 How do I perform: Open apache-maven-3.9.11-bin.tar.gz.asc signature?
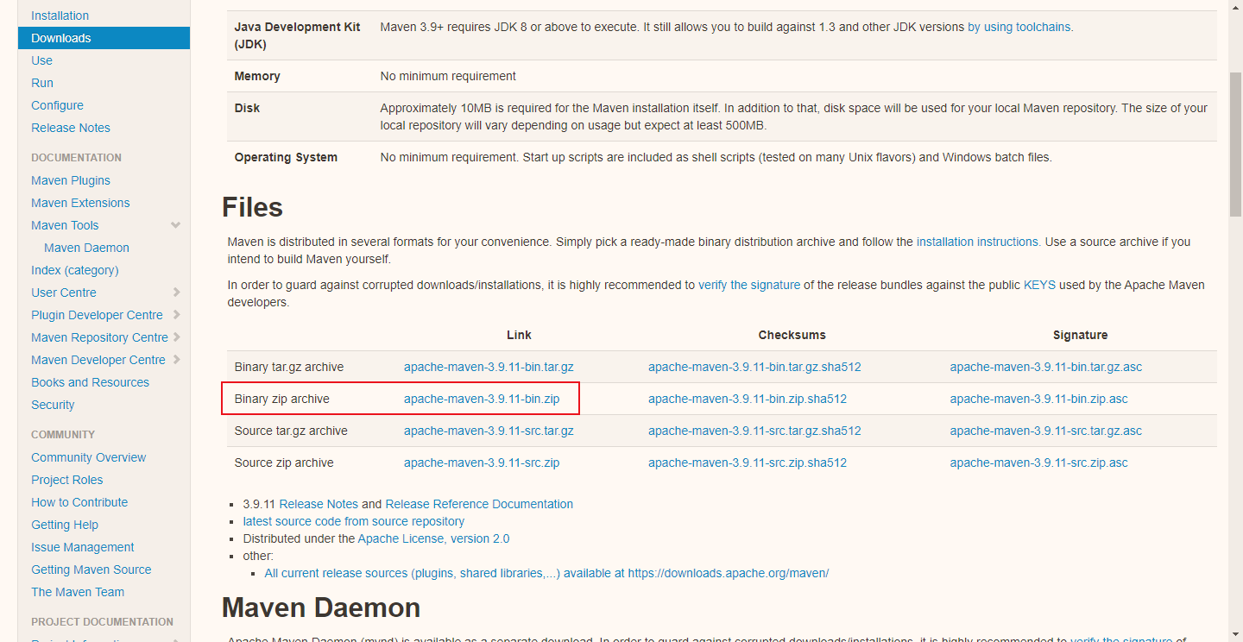[1046, 367]
